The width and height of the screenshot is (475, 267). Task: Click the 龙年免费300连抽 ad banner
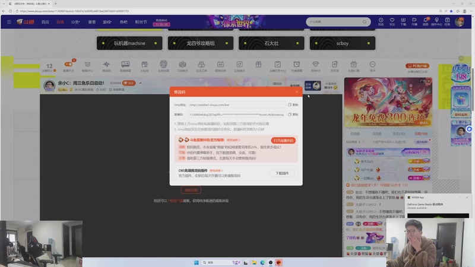click(388, 102)
